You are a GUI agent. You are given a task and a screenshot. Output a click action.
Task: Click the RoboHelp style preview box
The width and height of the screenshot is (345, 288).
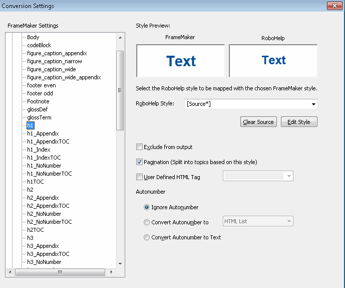(273, 61)
